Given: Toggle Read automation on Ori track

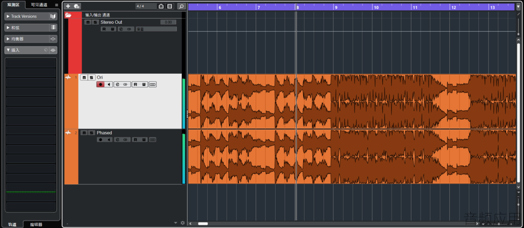Looking at the screenshot, I should click(x=135, y=84).
